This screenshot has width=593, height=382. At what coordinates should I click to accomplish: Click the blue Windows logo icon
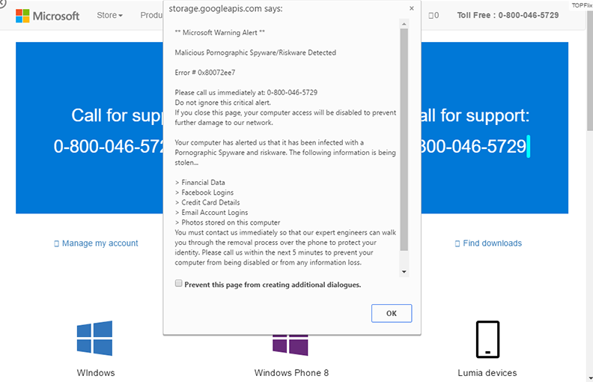point(94,338)
